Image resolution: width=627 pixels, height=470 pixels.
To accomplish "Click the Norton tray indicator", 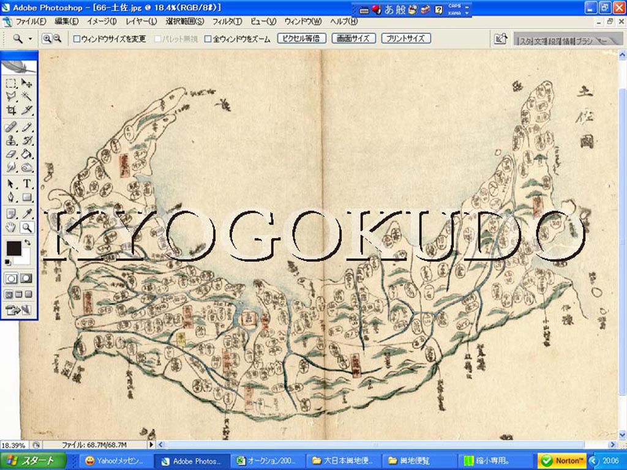I will [x=561, y=461].
